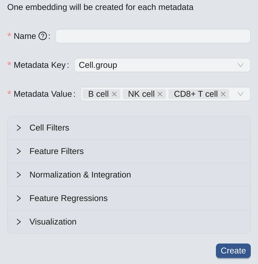Remove the B cell tag via its × icon
This screenshot has width=258, height=264.
click(x=114, y=94)
